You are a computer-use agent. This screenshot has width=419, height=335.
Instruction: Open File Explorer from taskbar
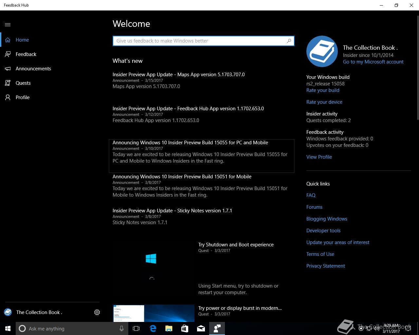tap(169, 328)
